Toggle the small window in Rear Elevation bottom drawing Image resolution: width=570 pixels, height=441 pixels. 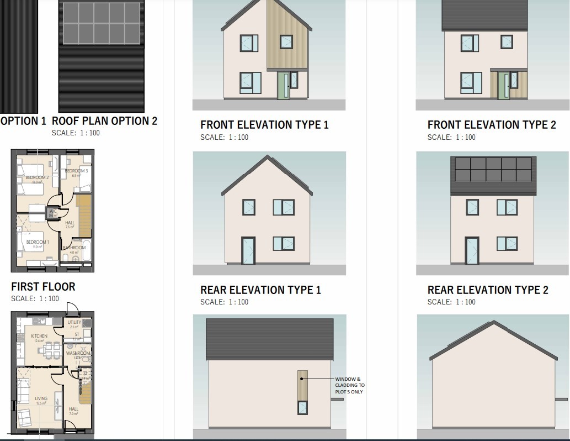(302, 409)
